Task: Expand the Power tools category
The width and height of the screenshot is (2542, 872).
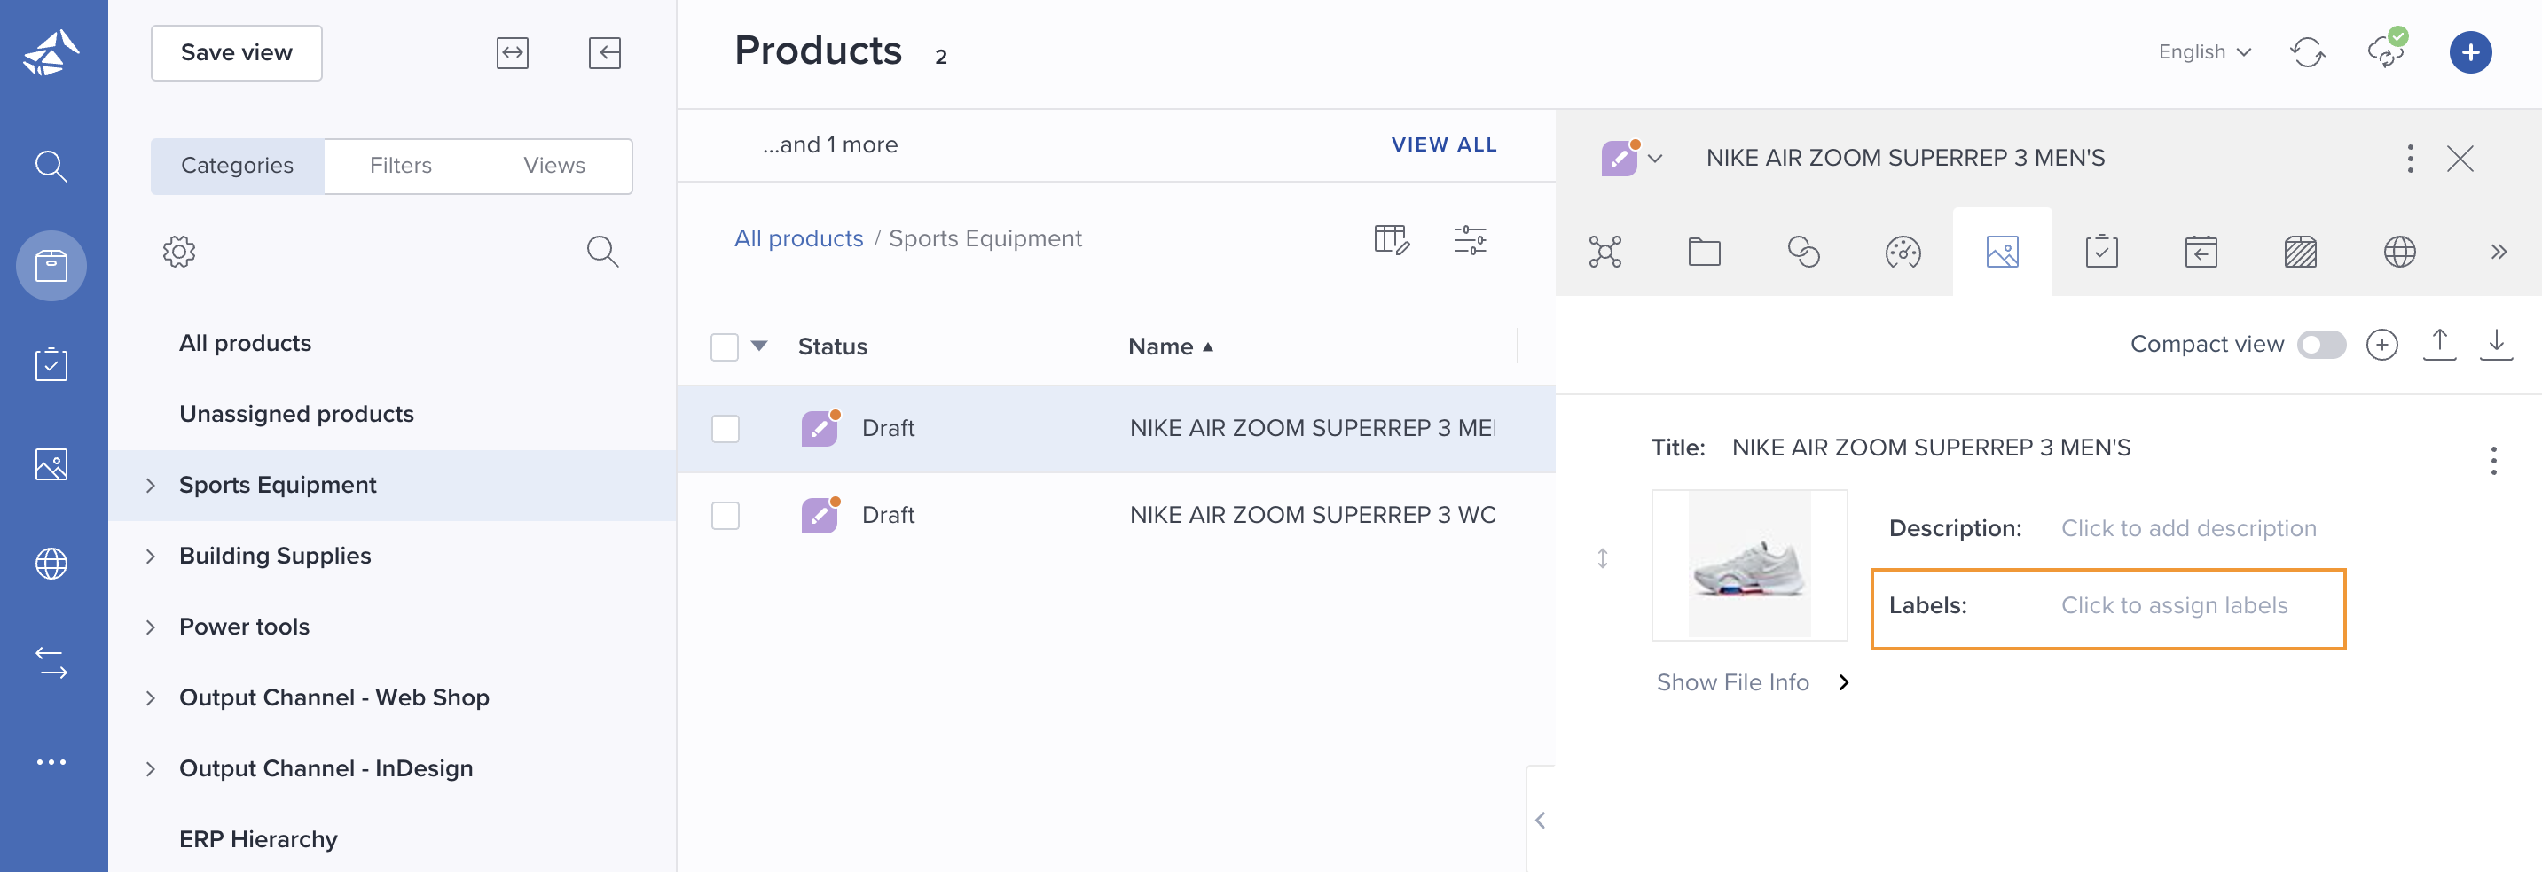Action: [151, 627]
